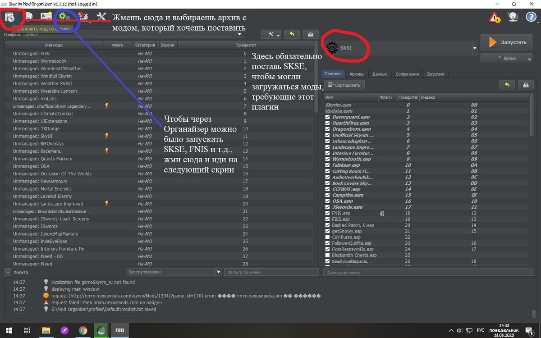Uncheck the HearthFires.esm plugin
This screenshot has height=338, width=541.
click(328, 123)
